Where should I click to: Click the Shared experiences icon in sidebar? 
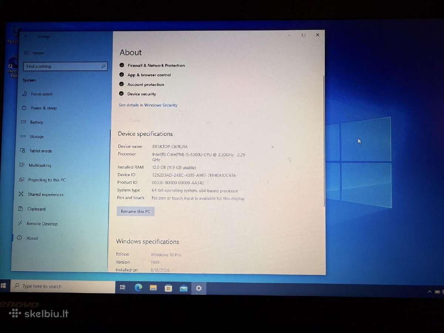21,194
